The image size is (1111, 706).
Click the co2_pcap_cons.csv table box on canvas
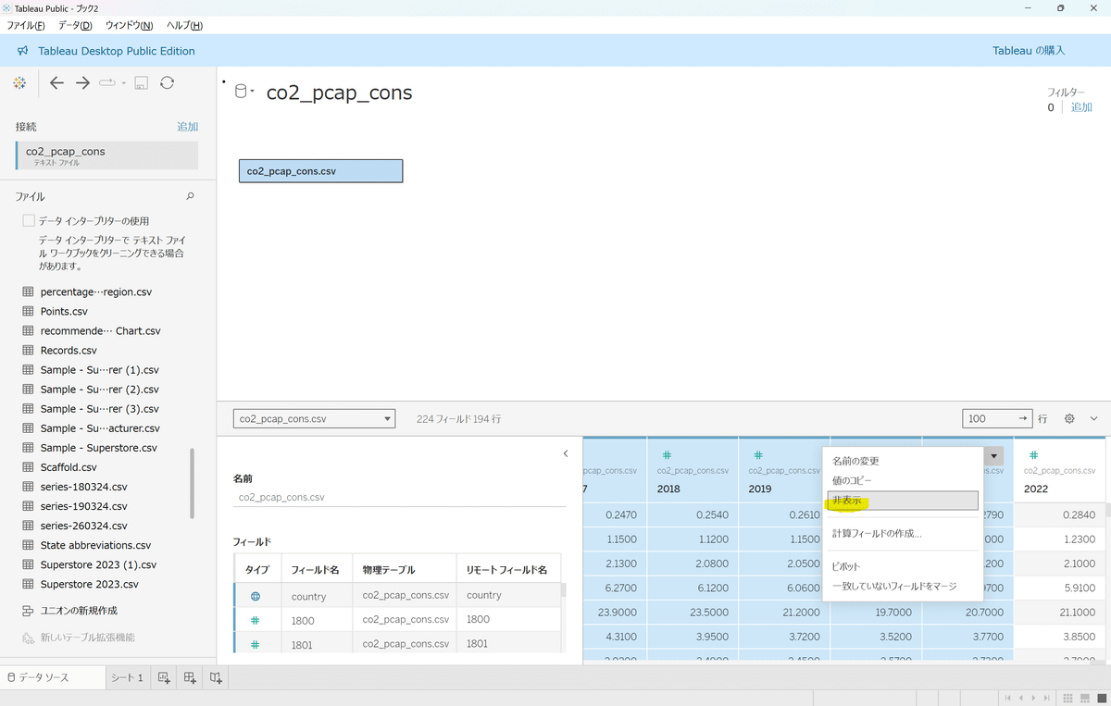(320, 171)
